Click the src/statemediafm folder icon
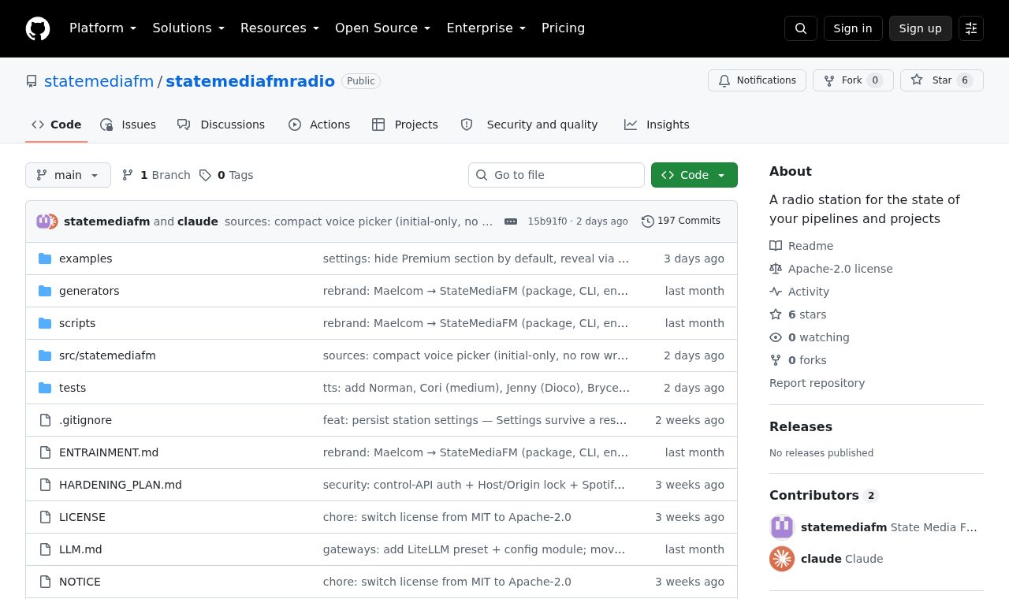1009x599 pixels. pyautogui.click(x=45, y=355)
